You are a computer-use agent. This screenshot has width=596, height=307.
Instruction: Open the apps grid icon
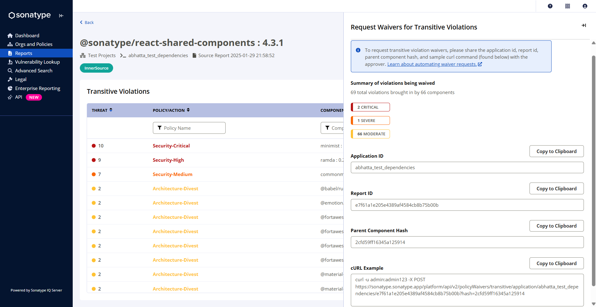pyautogui.click(x=567, y=6)
